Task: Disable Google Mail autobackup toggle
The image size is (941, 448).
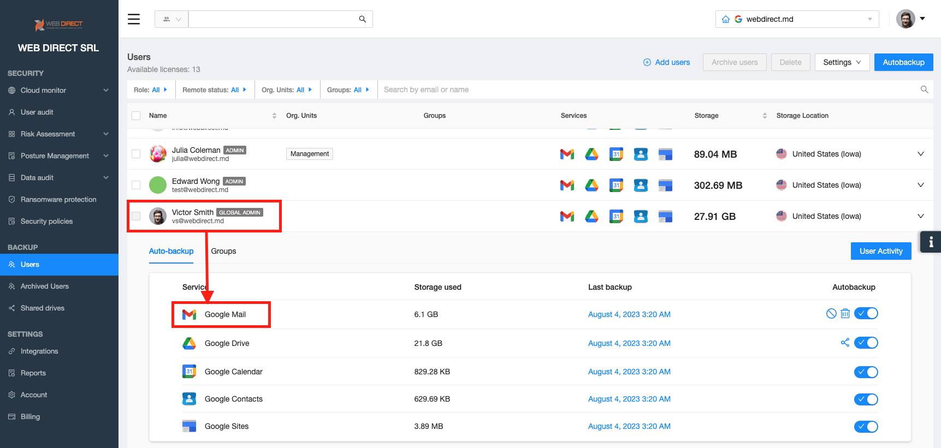Action: click(866, 313)
